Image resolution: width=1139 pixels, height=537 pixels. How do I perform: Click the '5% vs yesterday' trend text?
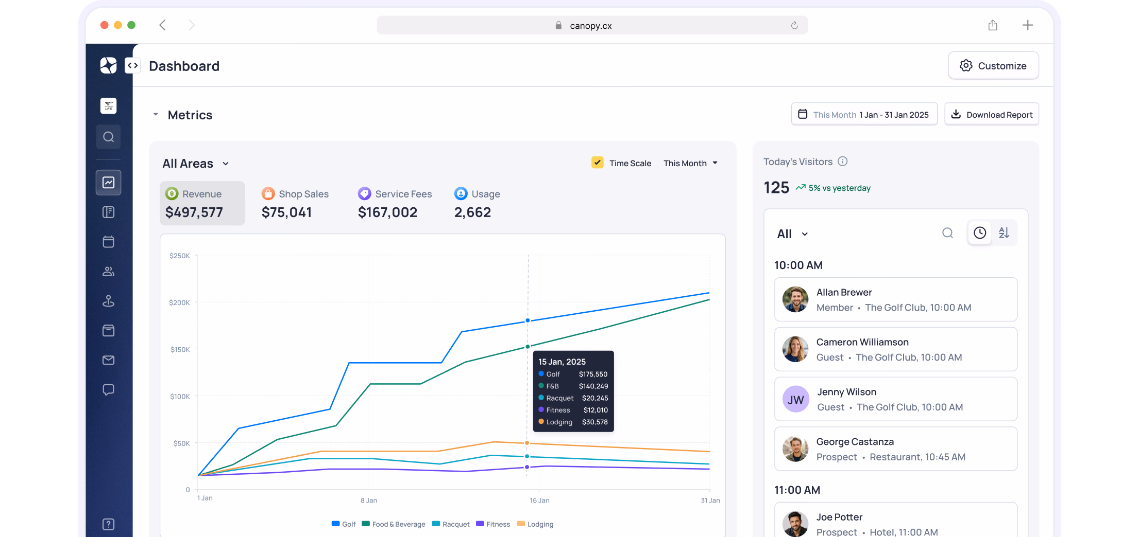[x=839, y=188]
